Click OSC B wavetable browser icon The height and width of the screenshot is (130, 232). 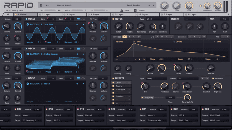coord(28,54)
